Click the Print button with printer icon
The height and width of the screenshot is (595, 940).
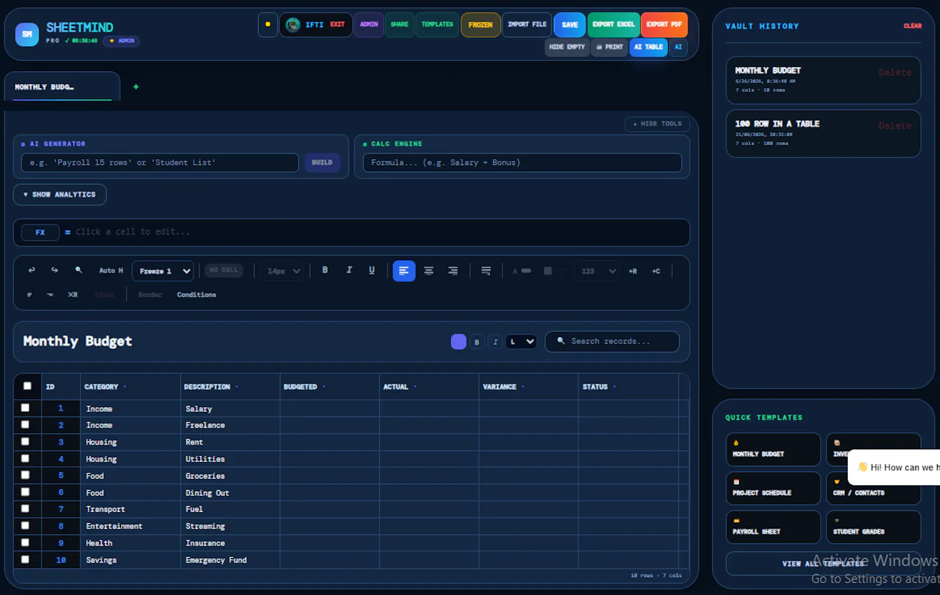point(610,47)
